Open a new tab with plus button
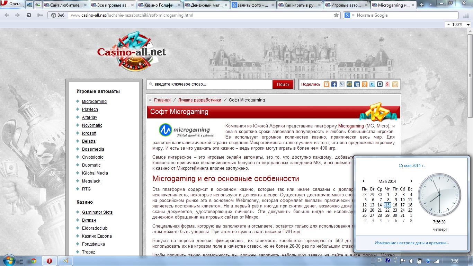Image resolution: width=473 pixels, height=266 pixels. click(422, 5)
